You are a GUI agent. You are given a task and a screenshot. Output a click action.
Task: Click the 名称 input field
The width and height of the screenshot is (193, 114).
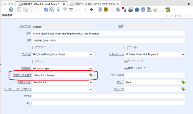point(109,34)
